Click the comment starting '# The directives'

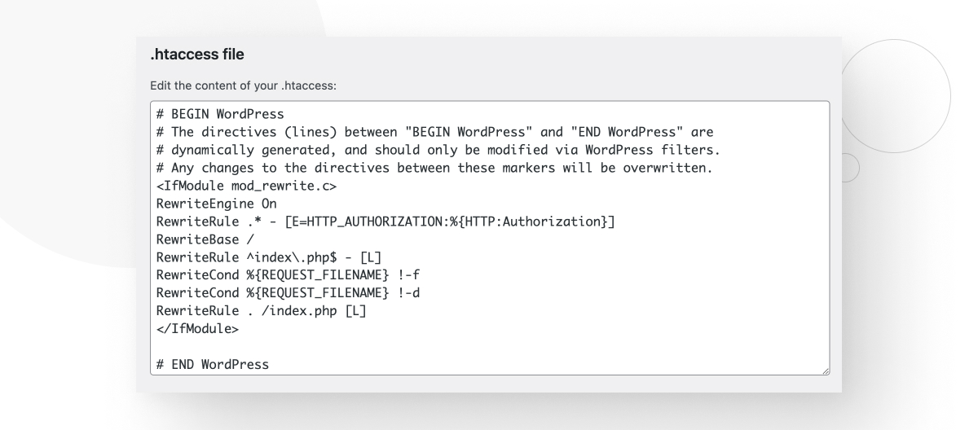(x=432, y=134)
